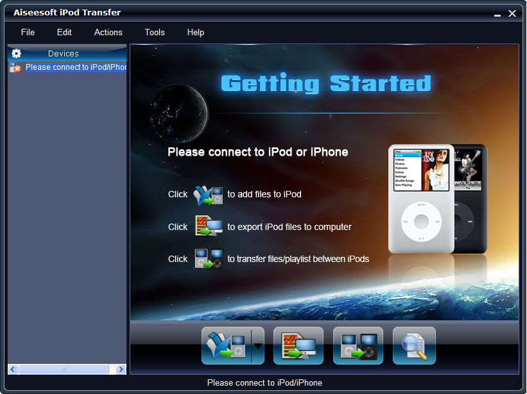Open the File menu
527x394 pixels.
28,32
